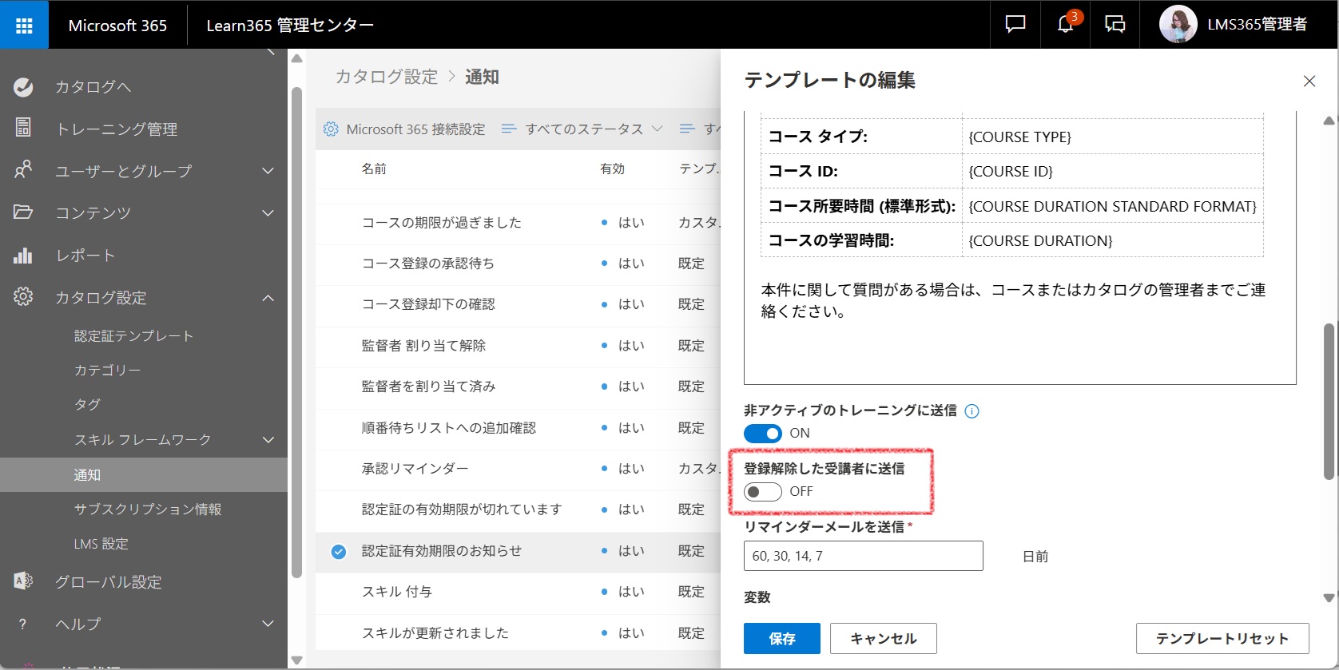Click the info icon next to 非アクティブのトレーニングに送信
This screenshot has width=1339, height=670.
[x=971, y=411]
